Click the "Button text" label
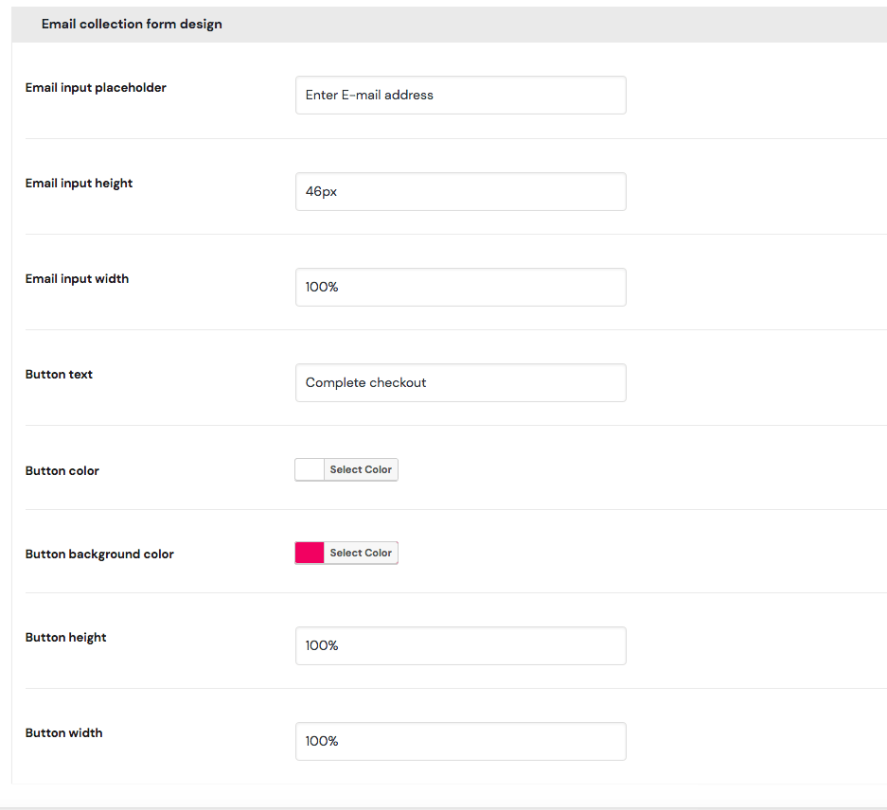This screenshot has height=810, width=887. pyautogui.click(x=59, y=375)
